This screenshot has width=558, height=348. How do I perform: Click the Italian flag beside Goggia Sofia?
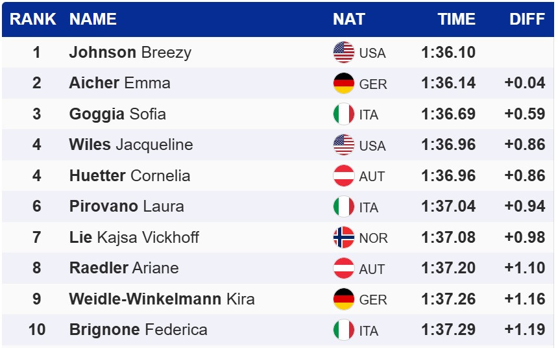(x=343, y=114)
